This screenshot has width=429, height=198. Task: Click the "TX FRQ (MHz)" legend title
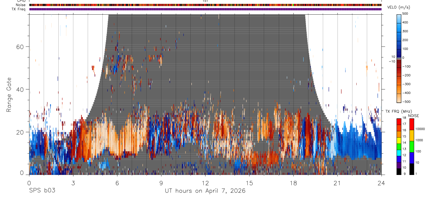[398, 111]
